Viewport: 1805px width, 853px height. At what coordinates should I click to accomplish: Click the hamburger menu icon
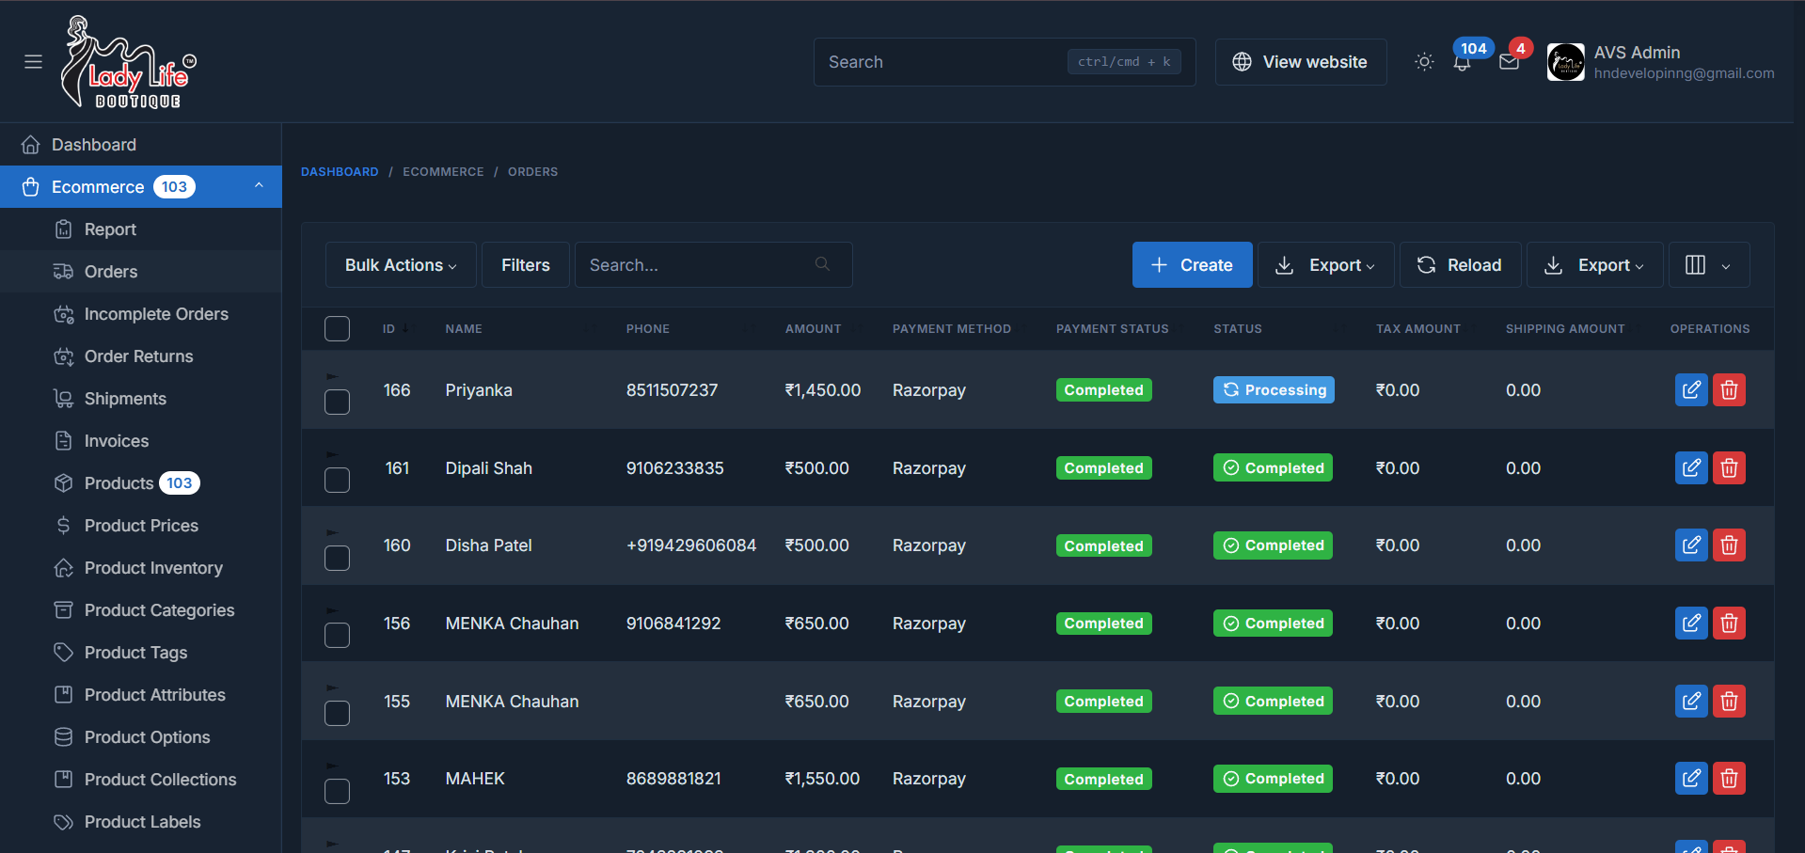click(33, 62)
